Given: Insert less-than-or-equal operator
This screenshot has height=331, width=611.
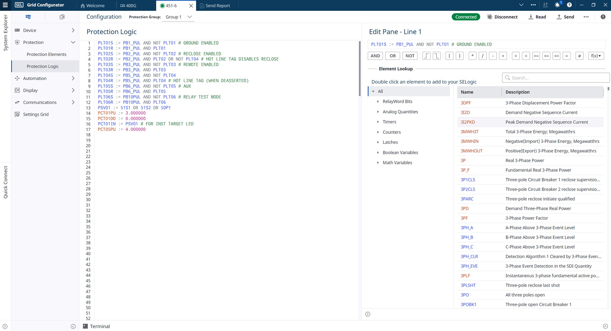Looking at the screenshot, I should (x=546, y=56).
